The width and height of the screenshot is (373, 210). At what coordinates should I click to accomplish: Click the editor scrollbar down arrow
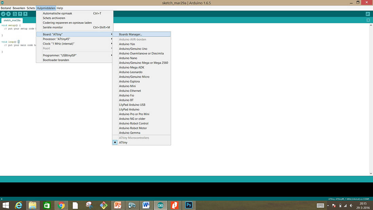[x=371, y=174]
